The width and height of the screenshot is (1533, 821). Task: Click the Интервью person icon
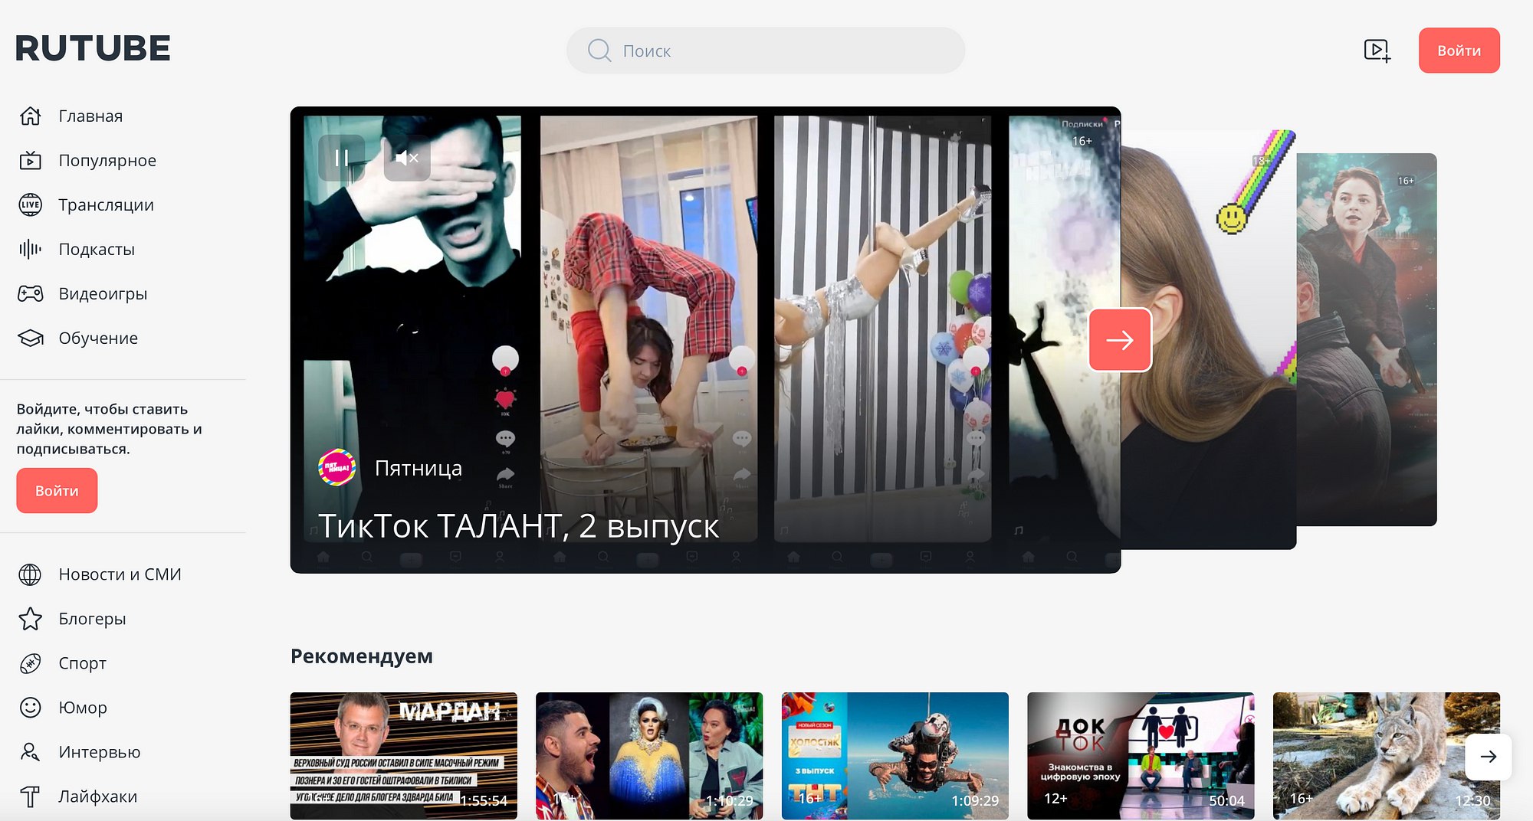(31, 752)
